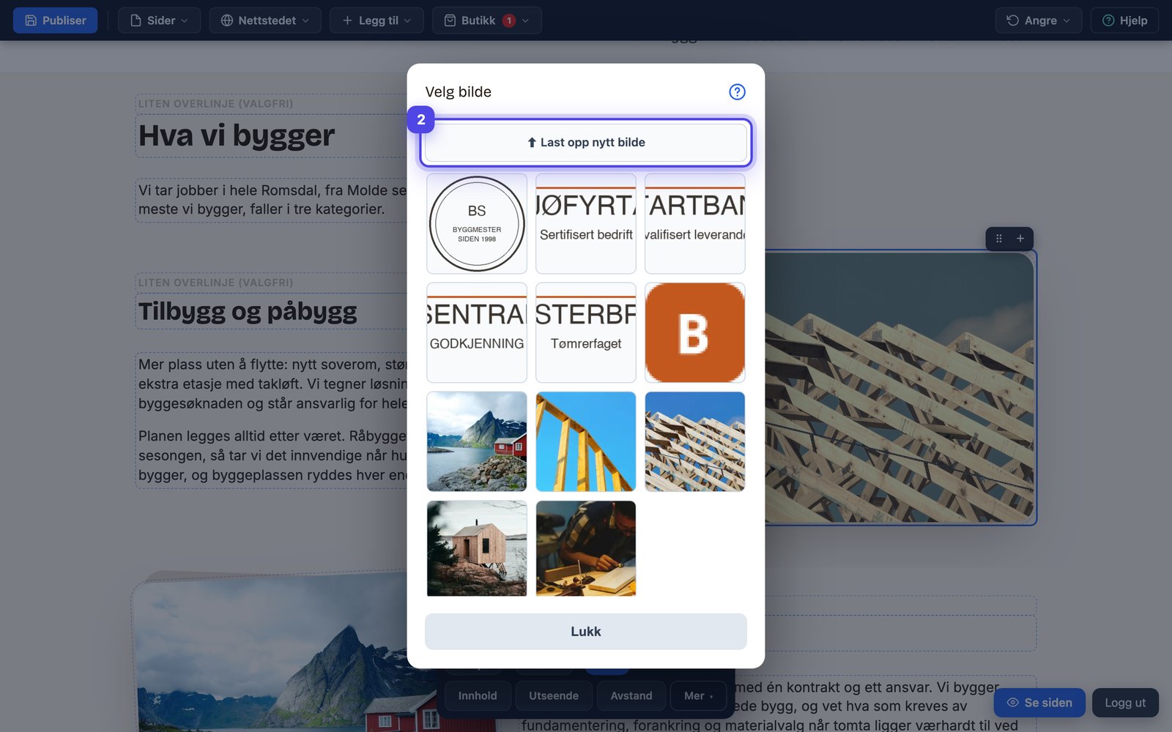Select the 'Tømrerfaget' badge thumbnail
This screenshot has width=1172, height=732.
pos(586,332)
